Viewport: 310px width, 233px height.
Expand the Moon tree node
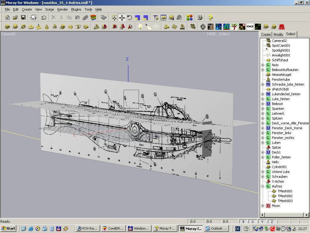tap(262, 206)
